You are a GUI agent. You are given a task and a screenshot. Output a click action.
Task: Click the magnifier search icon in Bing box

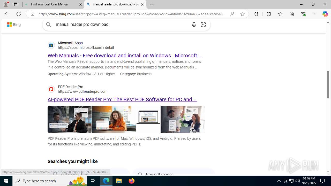(49, 25)
